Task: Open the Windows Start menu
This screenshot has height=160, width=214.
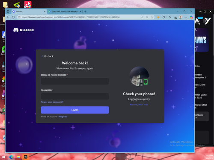Action: pyautogui.click(x=3, y=157)
